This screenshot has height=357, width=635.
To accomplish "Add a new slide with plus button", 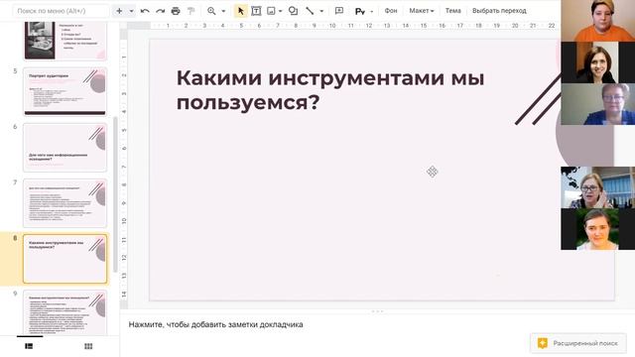I will (119, 11).
